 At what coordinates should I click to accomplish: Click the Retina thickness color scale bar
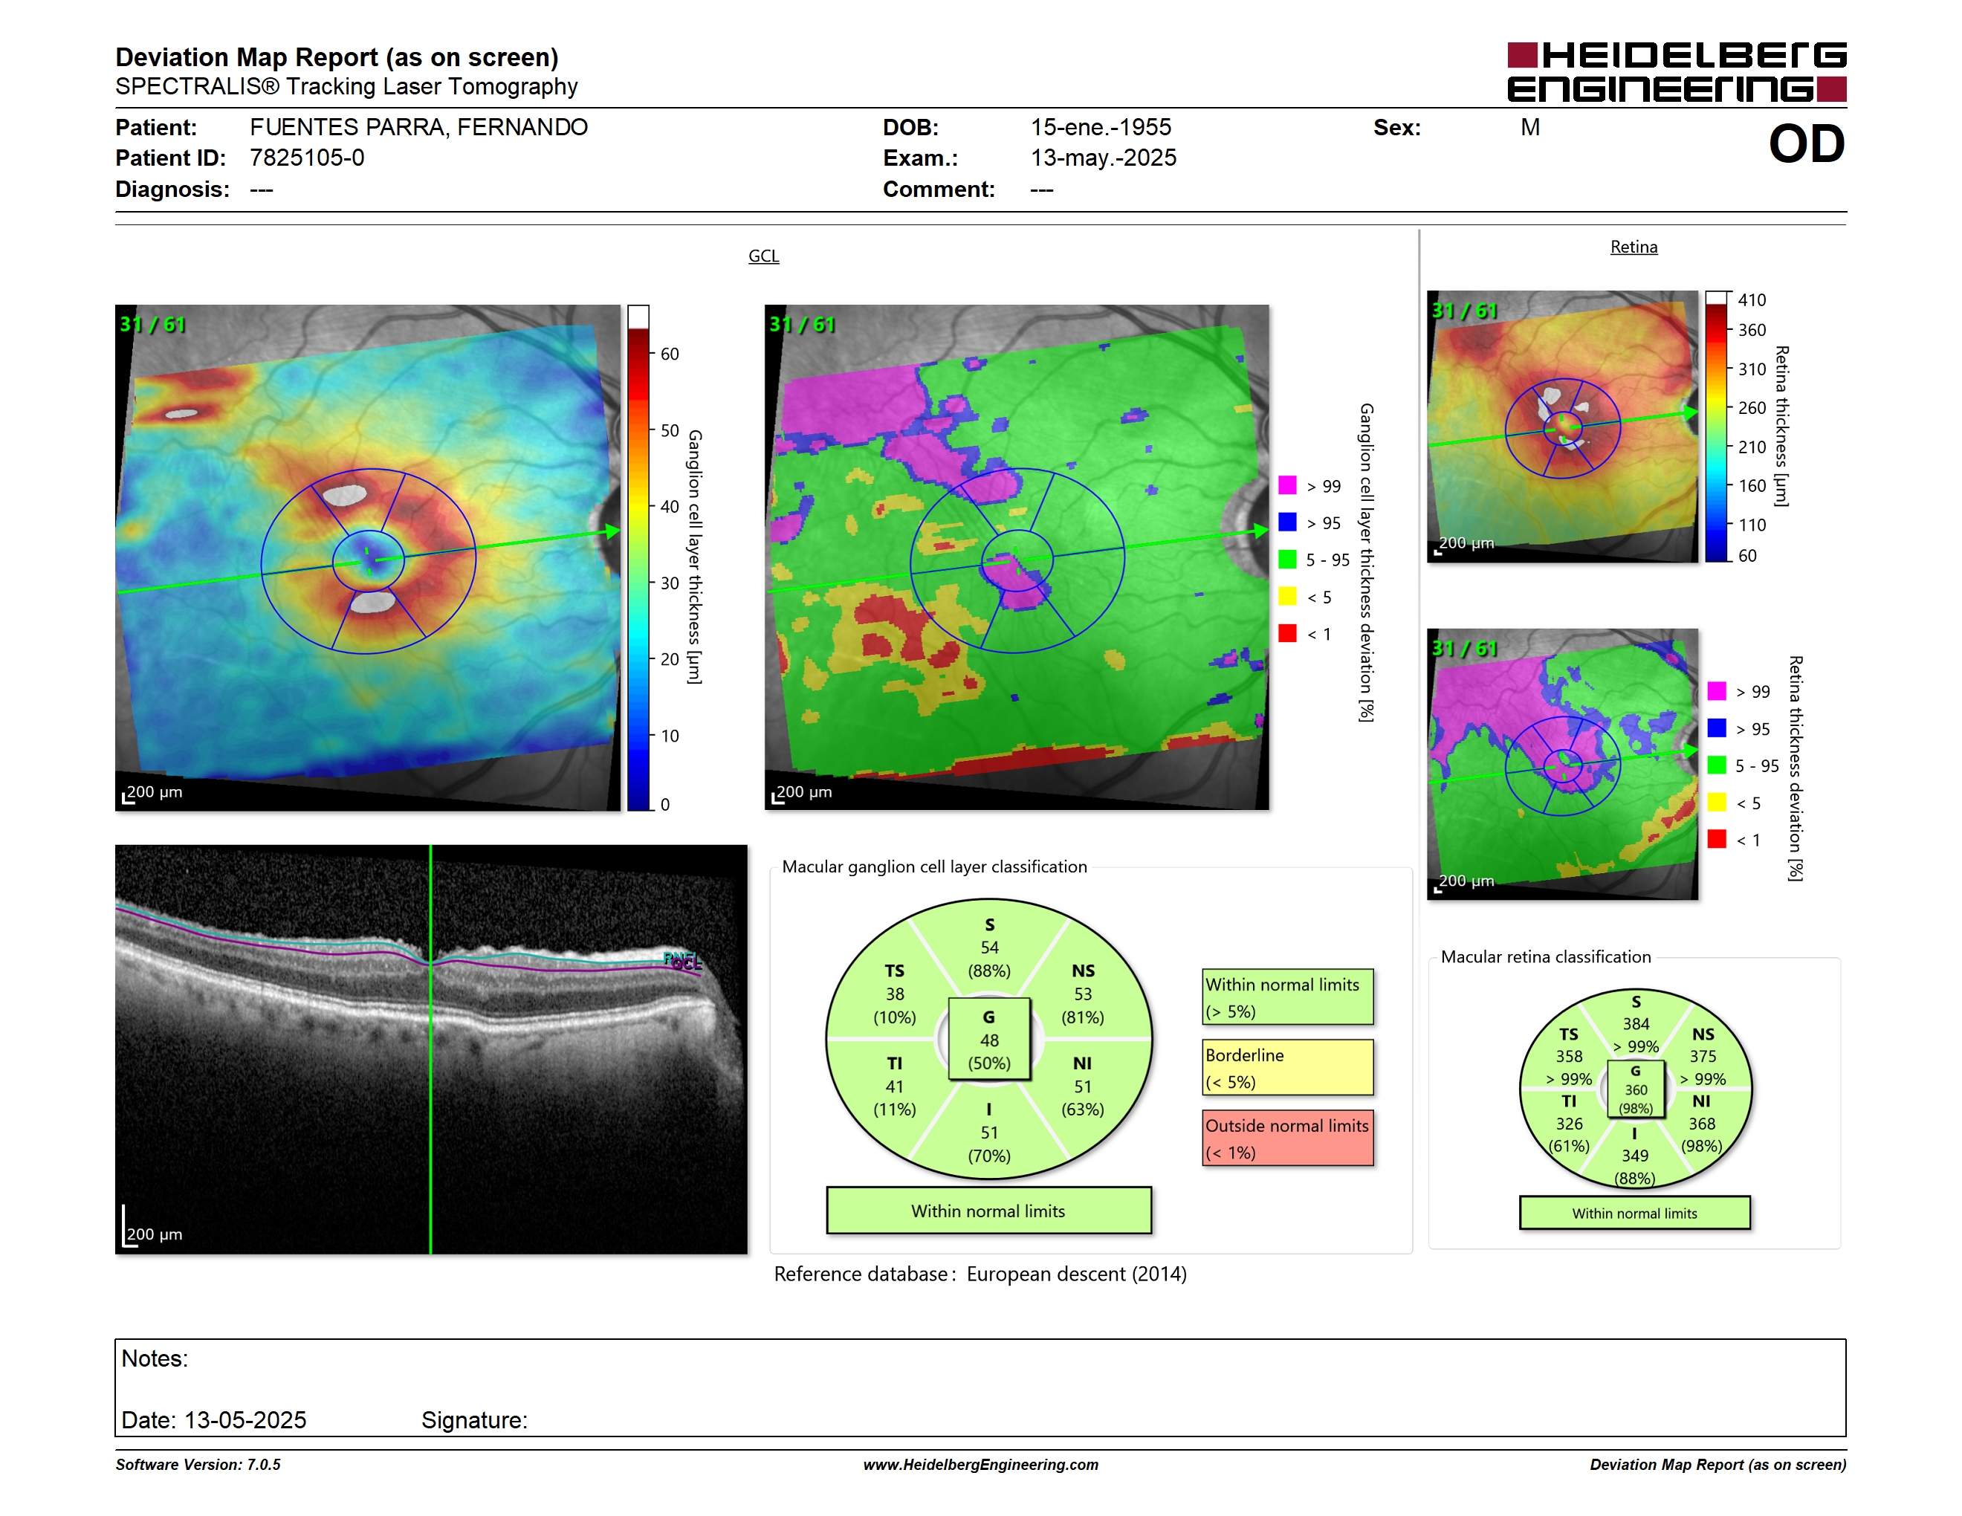pyautogui.click(x=1717, y=427)
